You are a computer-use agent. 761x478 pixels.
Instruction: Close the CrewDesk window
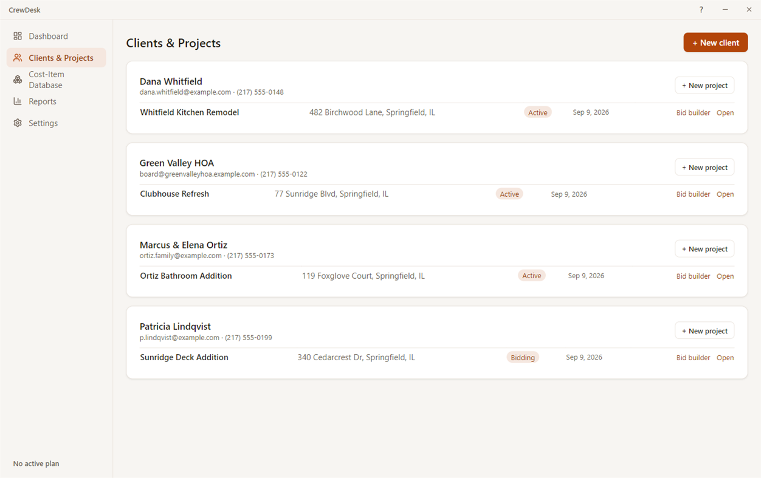click(x=749, y=10)
